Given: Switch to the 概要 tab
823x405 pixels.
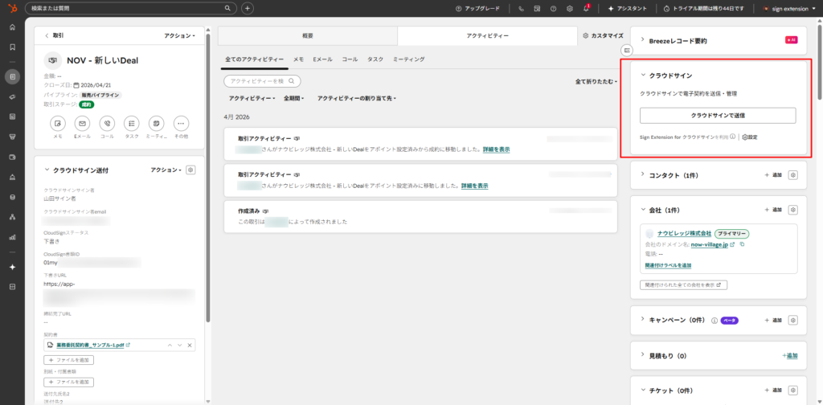Looking at the screenshot, I should coord(308,35).
